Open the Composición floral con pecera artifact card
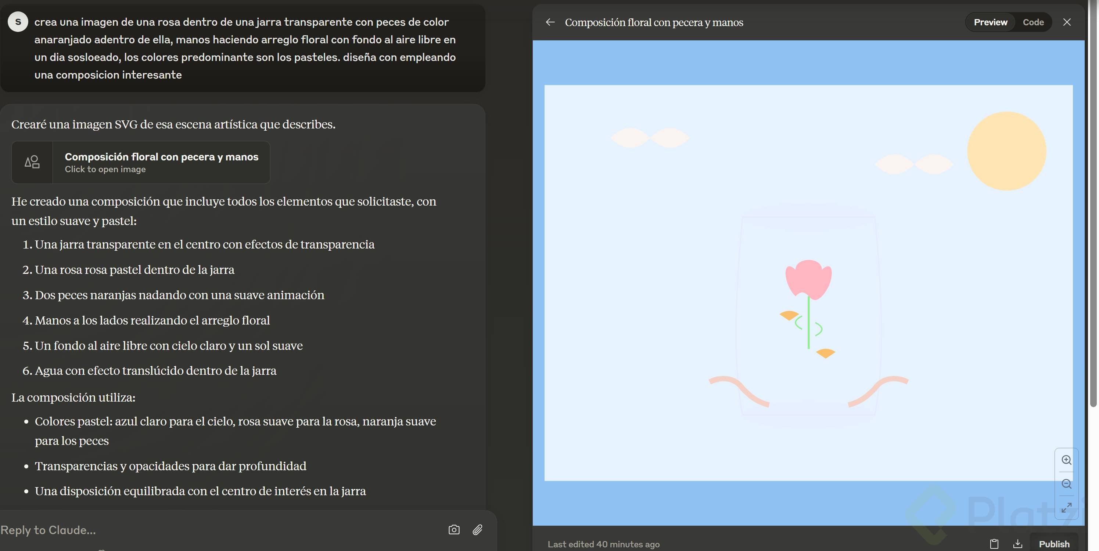The height and width of the screenshot is (551, 1099). 161,162
